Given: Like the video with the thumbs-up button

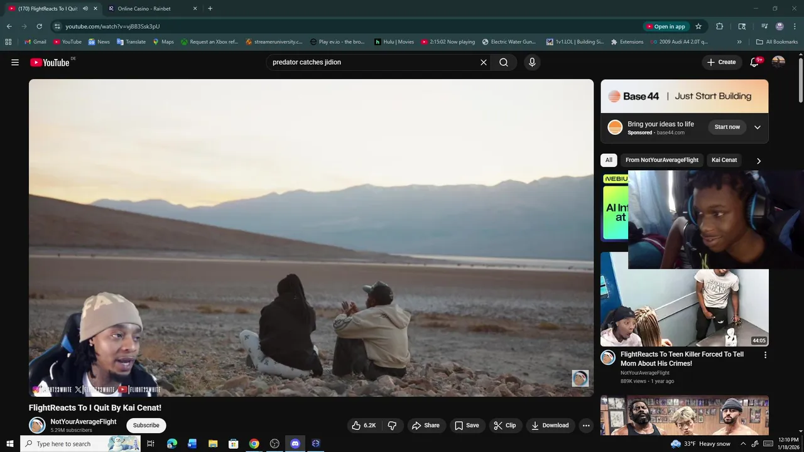Looking at the screenshot, I should pyautogui.click(x=364, y=426).
